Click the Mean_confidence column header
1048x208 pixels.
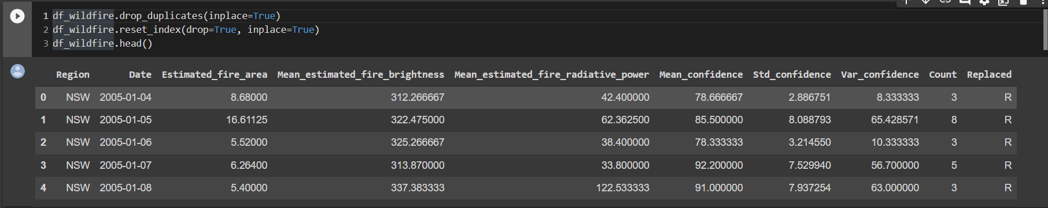701,74
